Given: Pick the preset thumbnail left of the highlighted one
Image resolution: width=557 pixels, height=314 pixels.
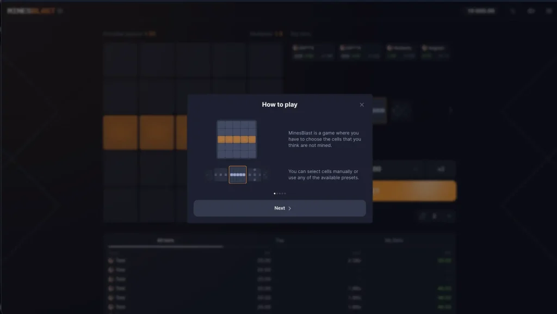Looking at the screenshot, I should [220, 175].
